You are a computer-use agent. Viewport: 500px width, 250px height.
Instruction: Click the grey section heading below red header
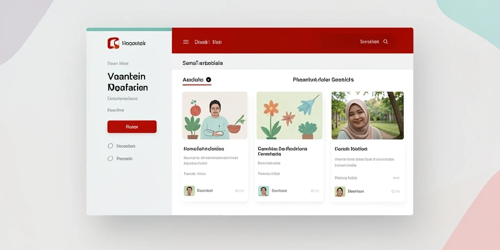tap(203, 63)
